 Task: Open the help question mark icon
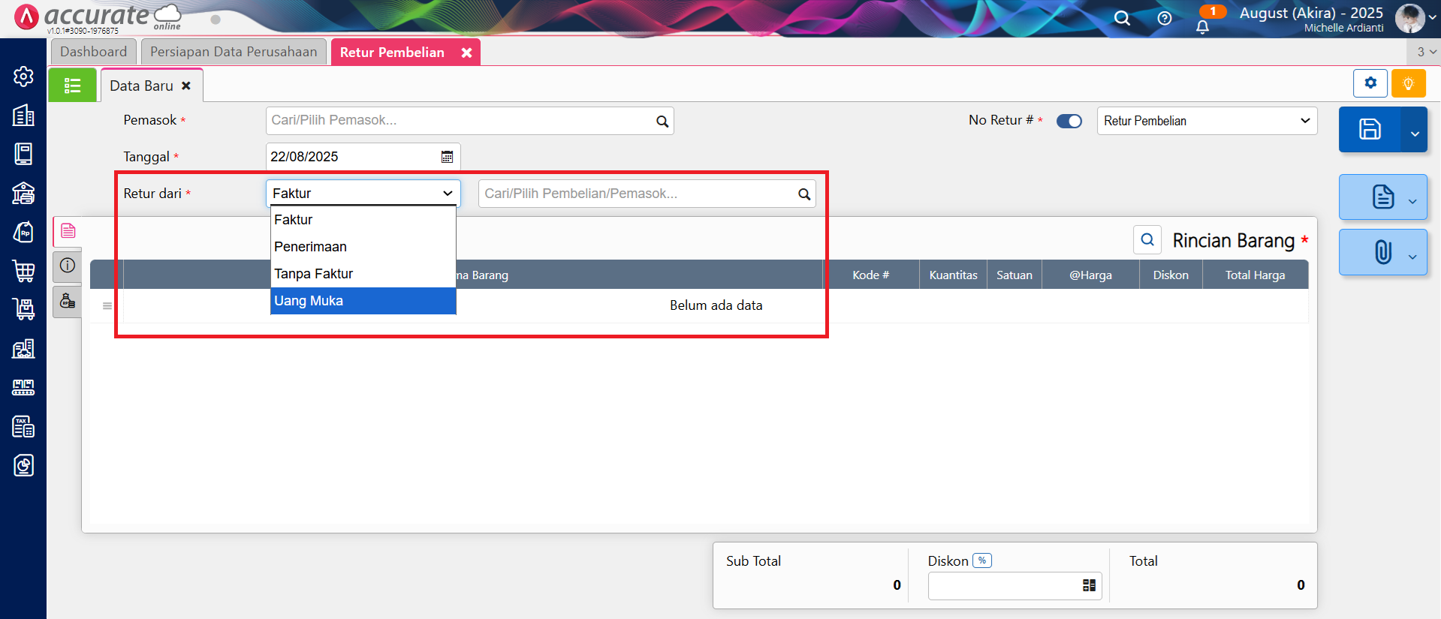tap(1165, 18)
